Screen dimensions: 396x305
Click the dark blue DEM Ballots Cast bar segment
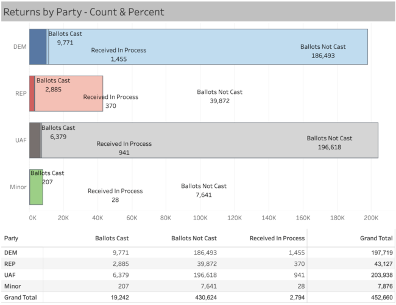coord(37,47)
